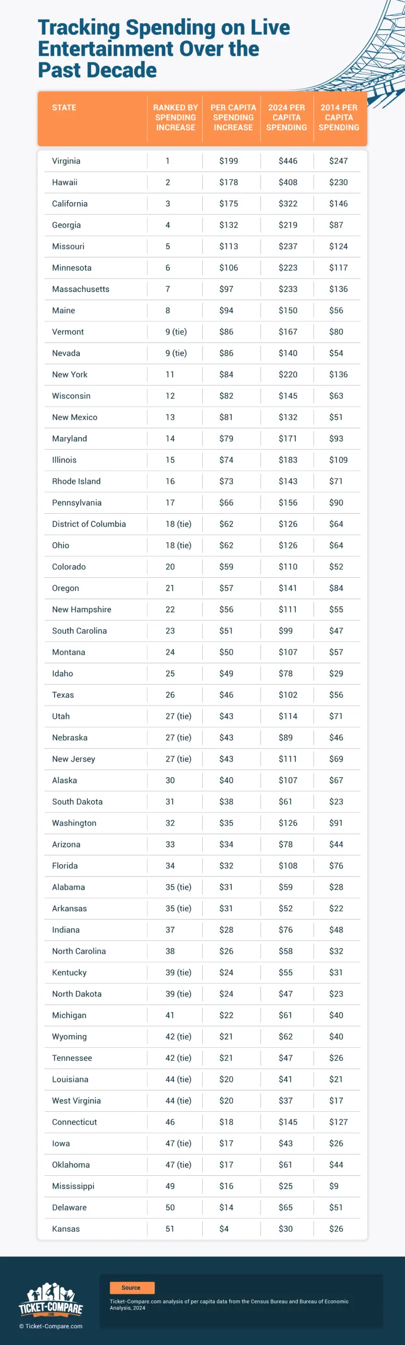The image size is (405, 1345).
Task: Click the Ticket-Compare logo in the footer
Action: [51, 1299]
